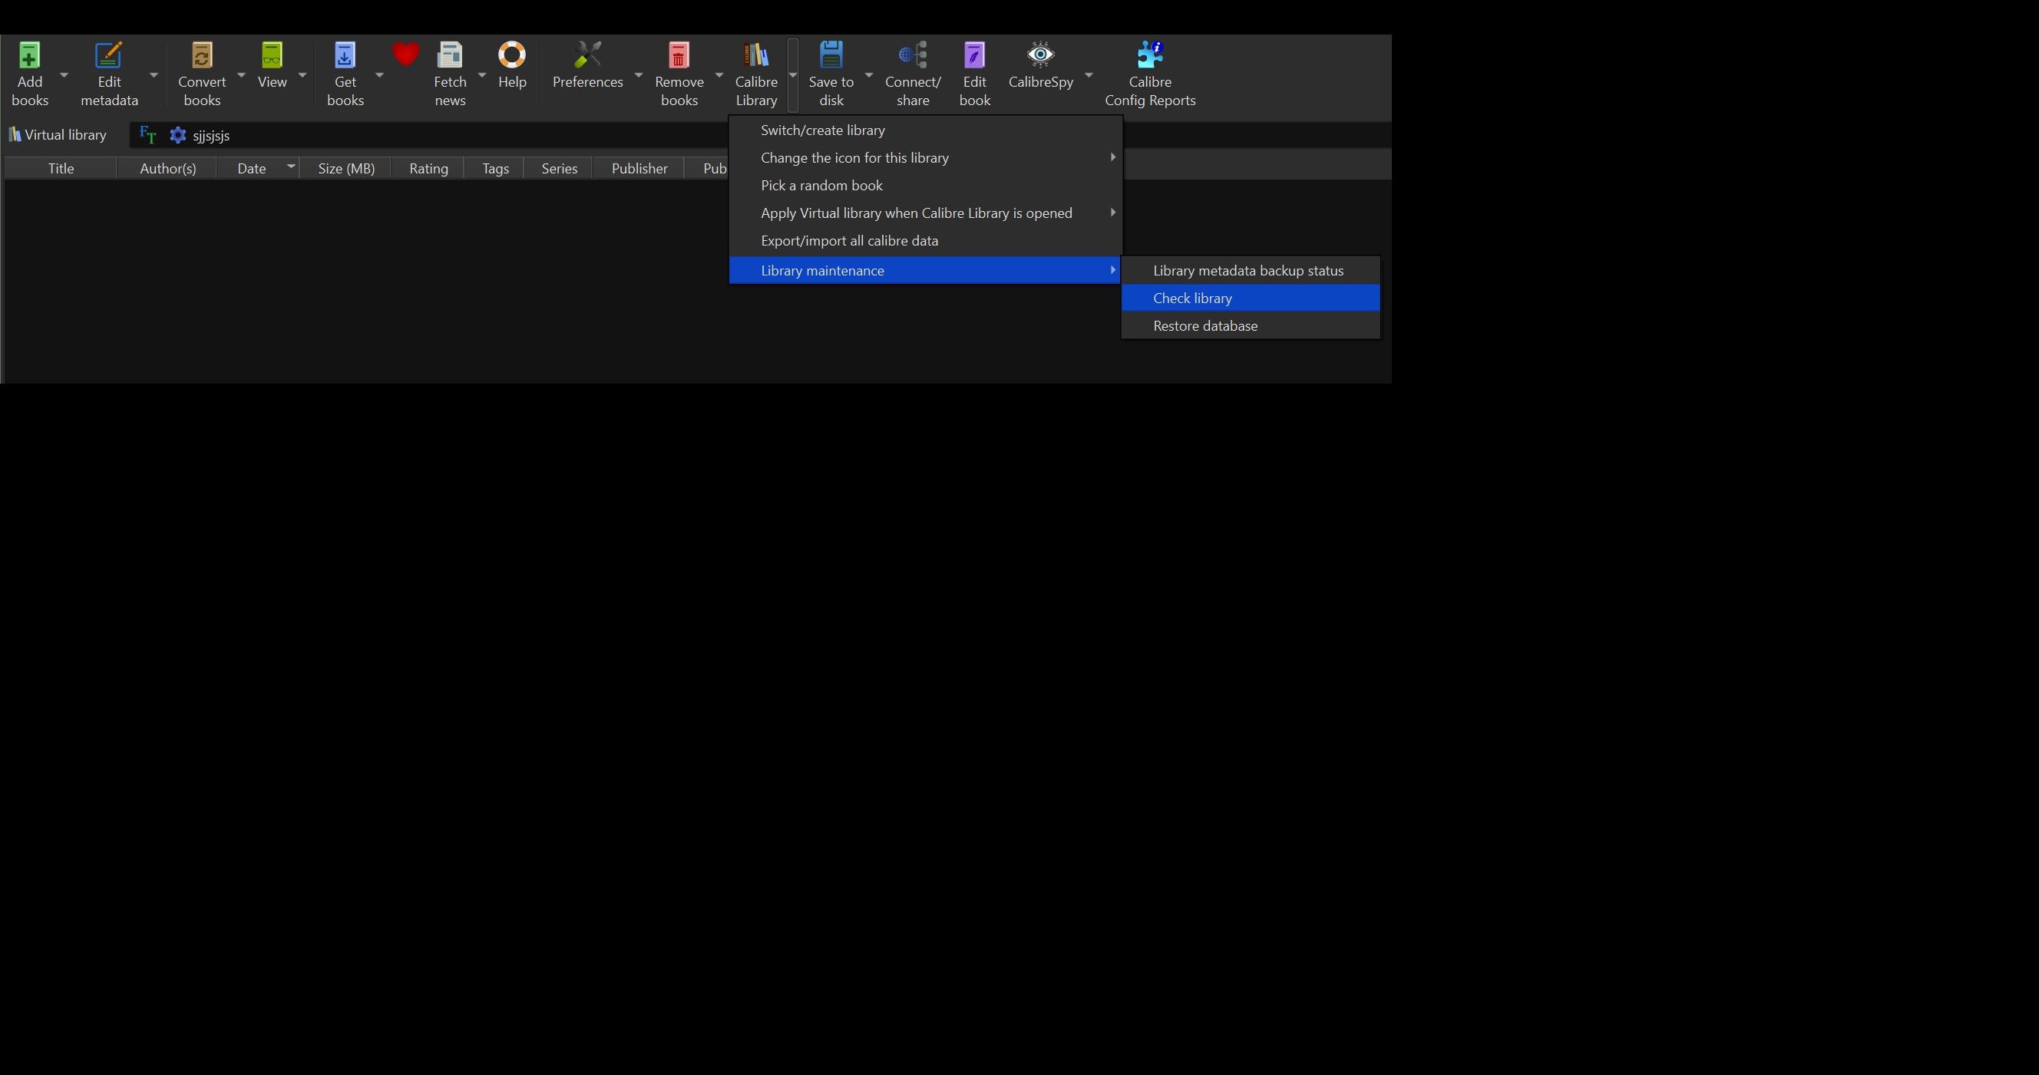Open the Get books store icon
The image size is (2039, 1075).
pyautogui.click(x=345, y=56)
